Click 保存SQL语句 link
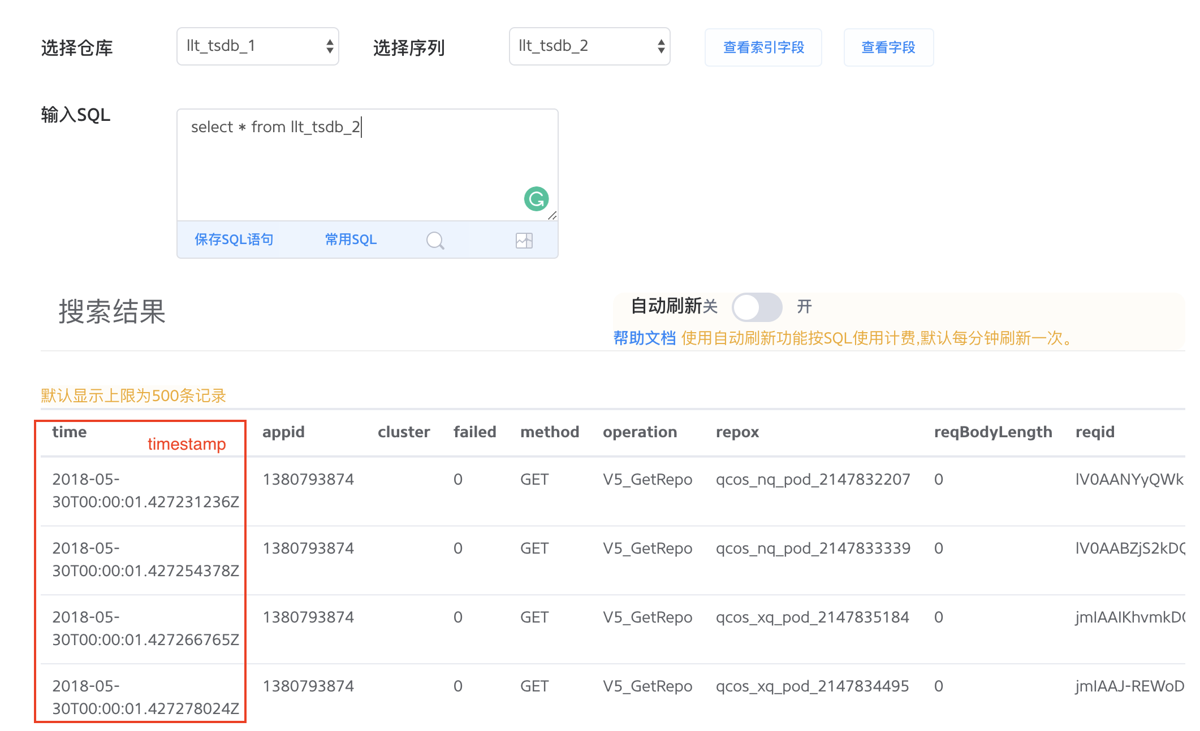This screenshot has height=731, width=1200. tap(234, 240)
